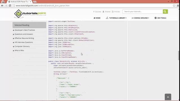Click the page vertical scrollbar thumb
Viewport: 180px width, 101px height.
click(x=179, y=55)
